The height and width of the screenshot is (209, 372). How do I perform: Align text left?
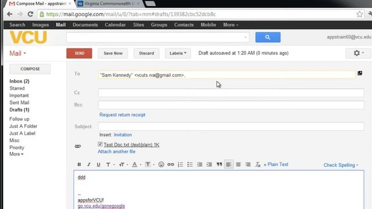coord(228,164)
